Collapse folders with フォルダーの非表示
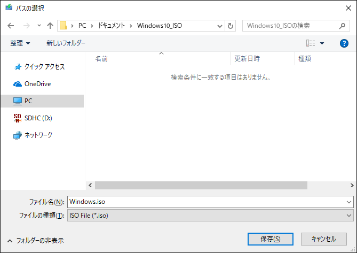357x253 pixels. pyautogui.click(x=36, y=241)
